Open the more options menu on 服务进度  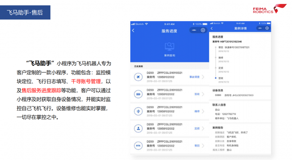[x=194, y=30]
